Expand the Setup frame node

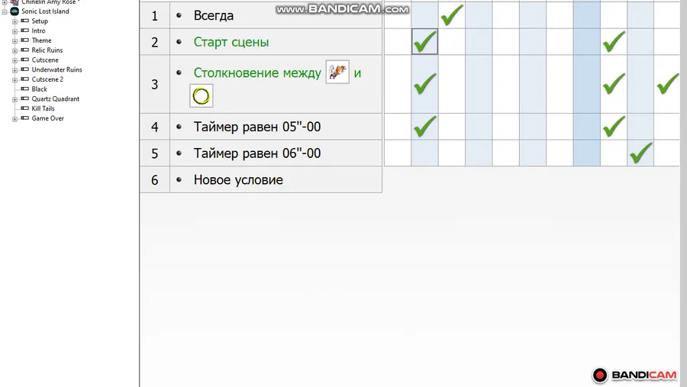coord(15,21)
